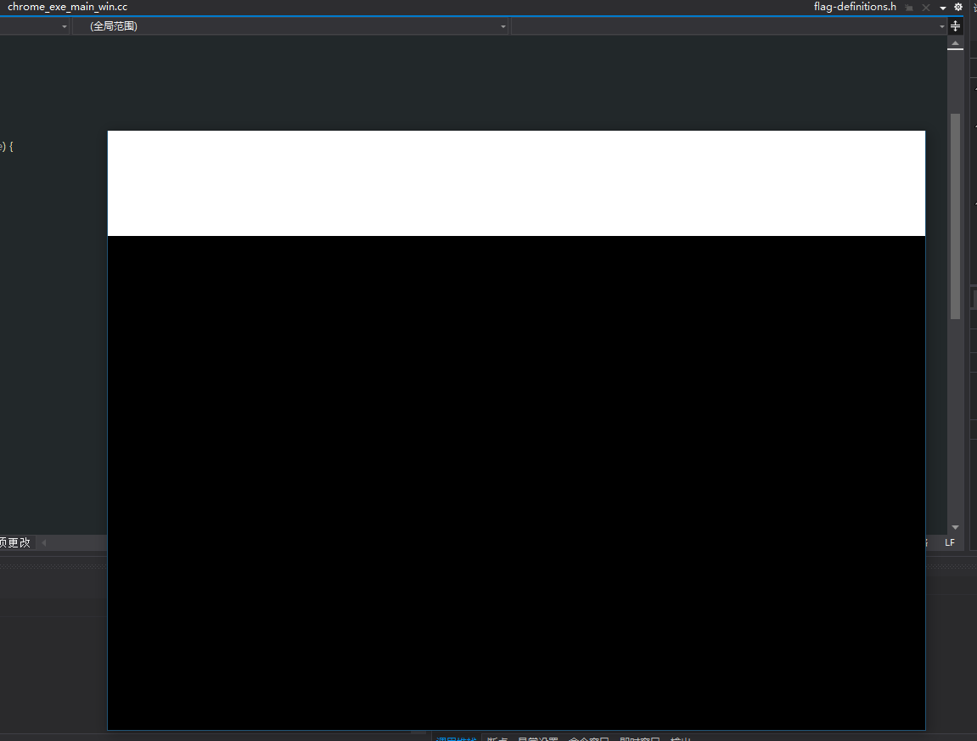This screenshot has height=741, width=977.
Task: Open the flag-definitions.h preview tab
Action: click(855, 7)
